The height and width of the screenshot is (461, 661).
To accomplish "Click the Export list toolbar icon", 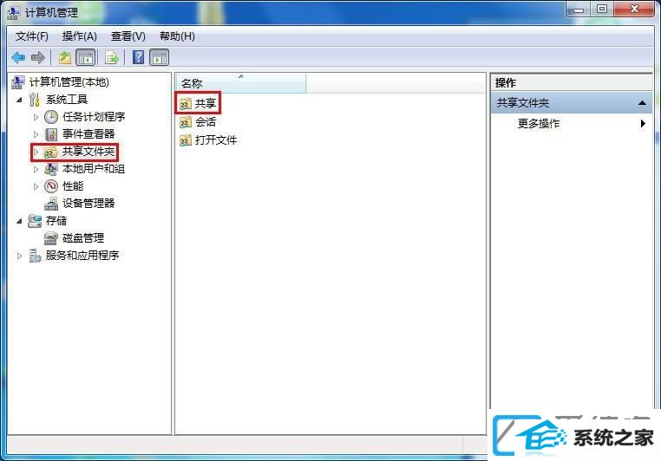I will (x=112, y=57).
